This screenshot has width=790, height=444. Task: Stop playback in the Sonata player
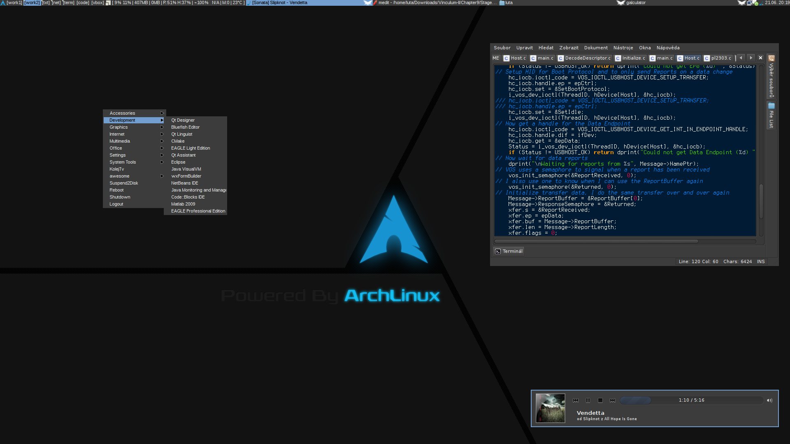[600, 400]
